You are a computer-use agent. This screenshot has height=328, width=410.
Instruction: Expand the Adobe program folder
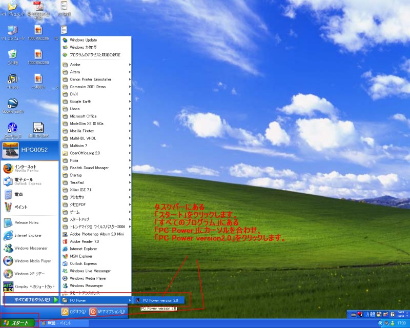click(96, 65)
